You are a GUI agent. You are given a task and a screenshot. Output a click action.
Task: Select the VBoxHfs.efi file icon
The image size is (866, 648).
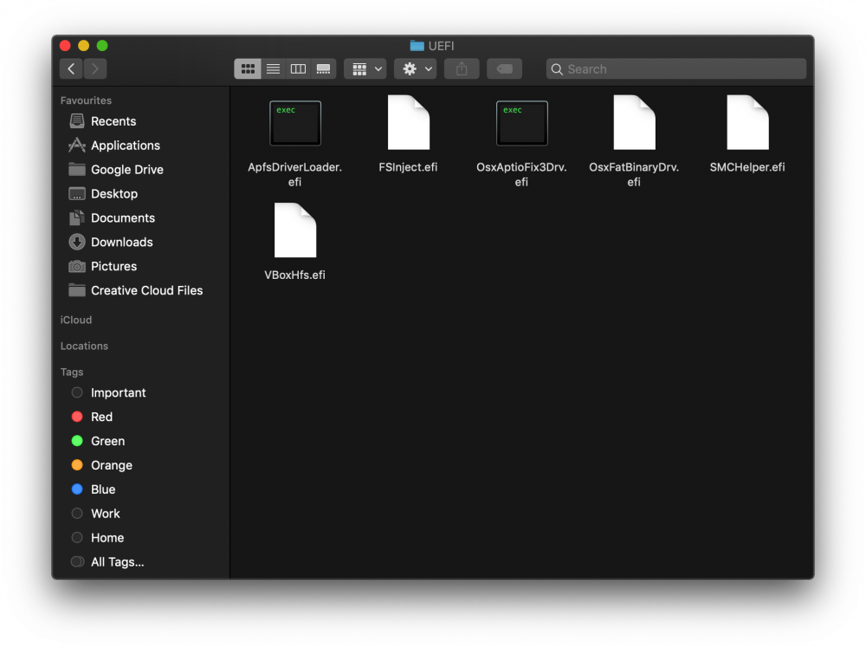pyautogui.click(x=295, y=230)
